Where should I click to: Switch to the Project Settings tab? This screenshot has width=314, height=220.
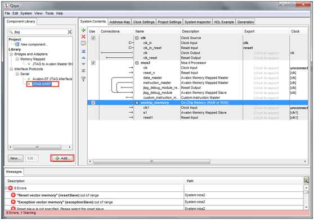[169, 22]
